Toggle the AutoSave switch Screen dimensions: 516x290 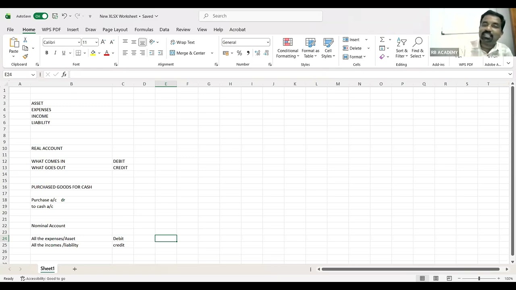pos(41,16)
